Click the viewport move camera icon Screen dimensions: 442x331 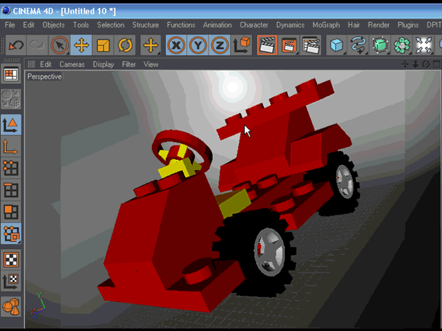pos(405,64)
